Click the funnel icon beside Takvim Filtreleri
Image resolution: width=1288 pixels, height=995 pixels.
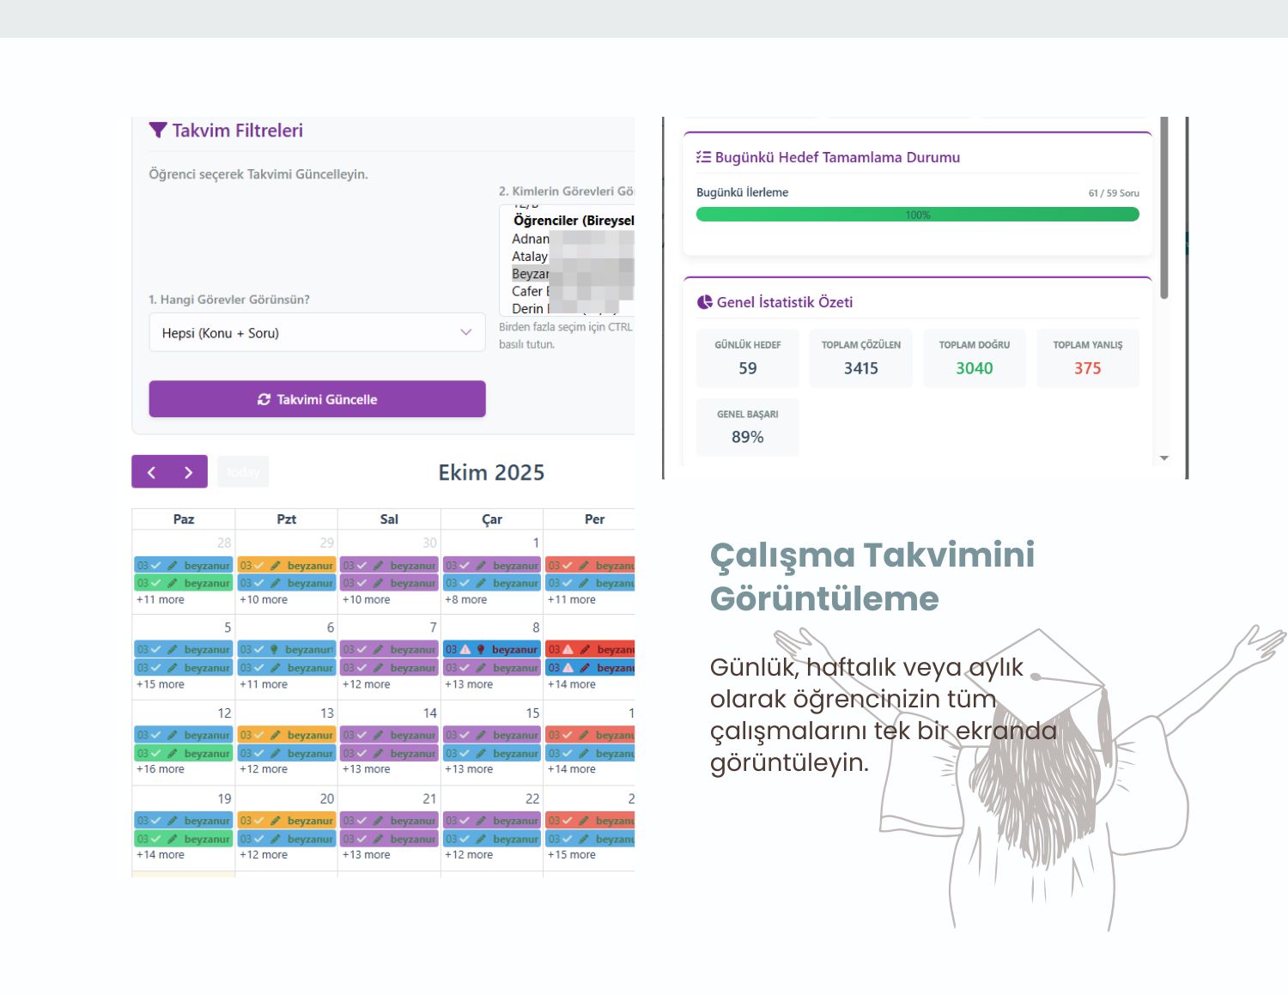[157, 130]
